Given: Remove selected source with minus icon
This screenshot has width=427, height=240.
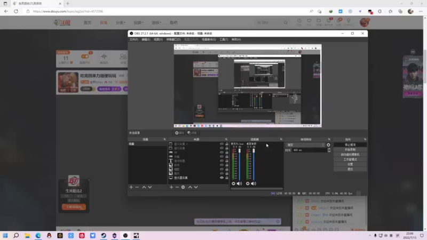Looking at the screenshot, I should [177, 187].
